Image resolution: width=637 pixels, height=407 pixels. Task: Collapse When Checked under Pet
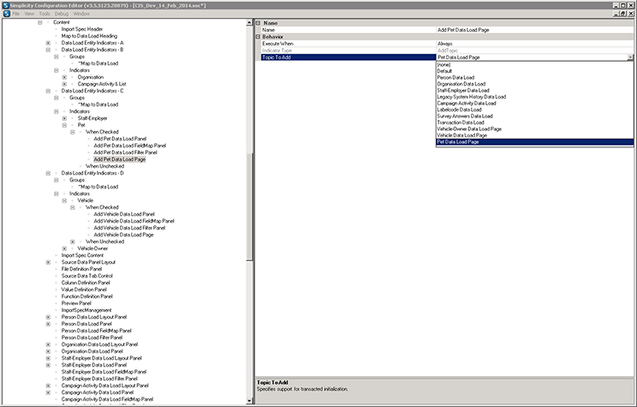pos(72,132)
